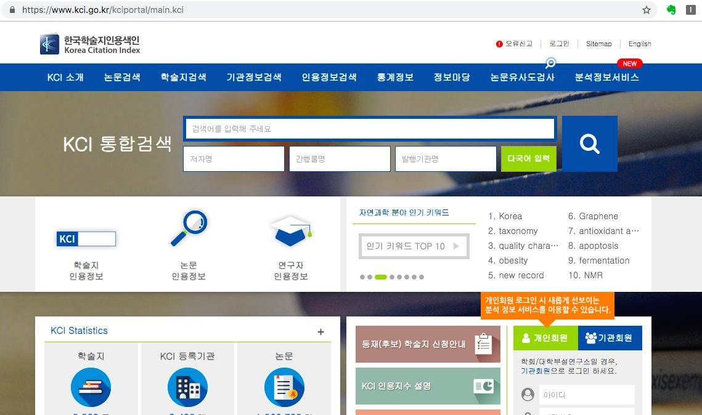Click the KCI 인용지수 설명 banner

(x=428, y=386)
